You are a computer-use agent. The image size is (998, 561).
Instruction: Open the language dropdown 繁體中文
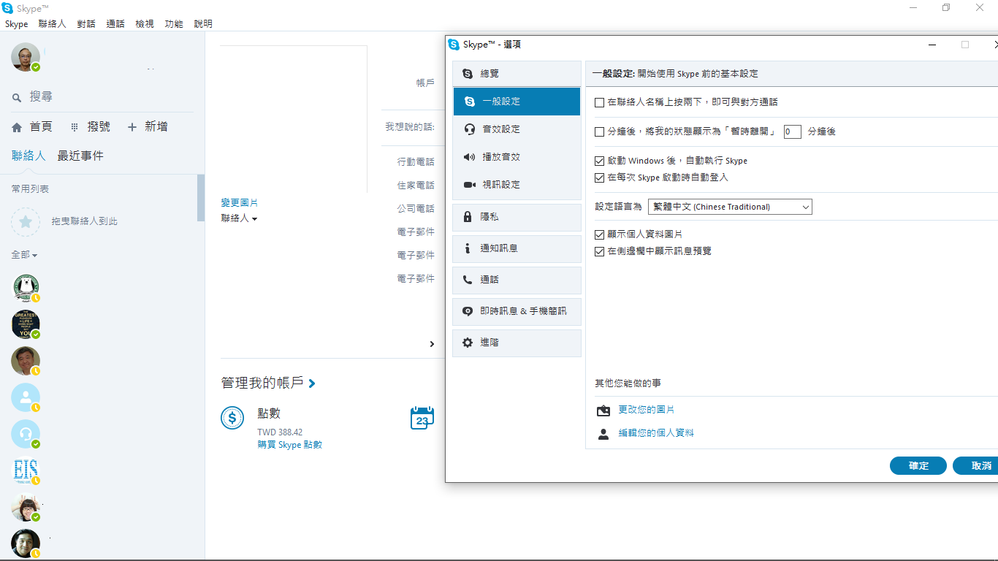pyautogui.click(x=730, y=207)
